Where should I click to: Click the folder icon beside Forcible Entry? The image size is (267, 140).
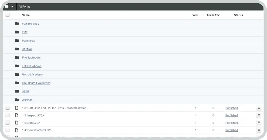(x=17, y=24)
